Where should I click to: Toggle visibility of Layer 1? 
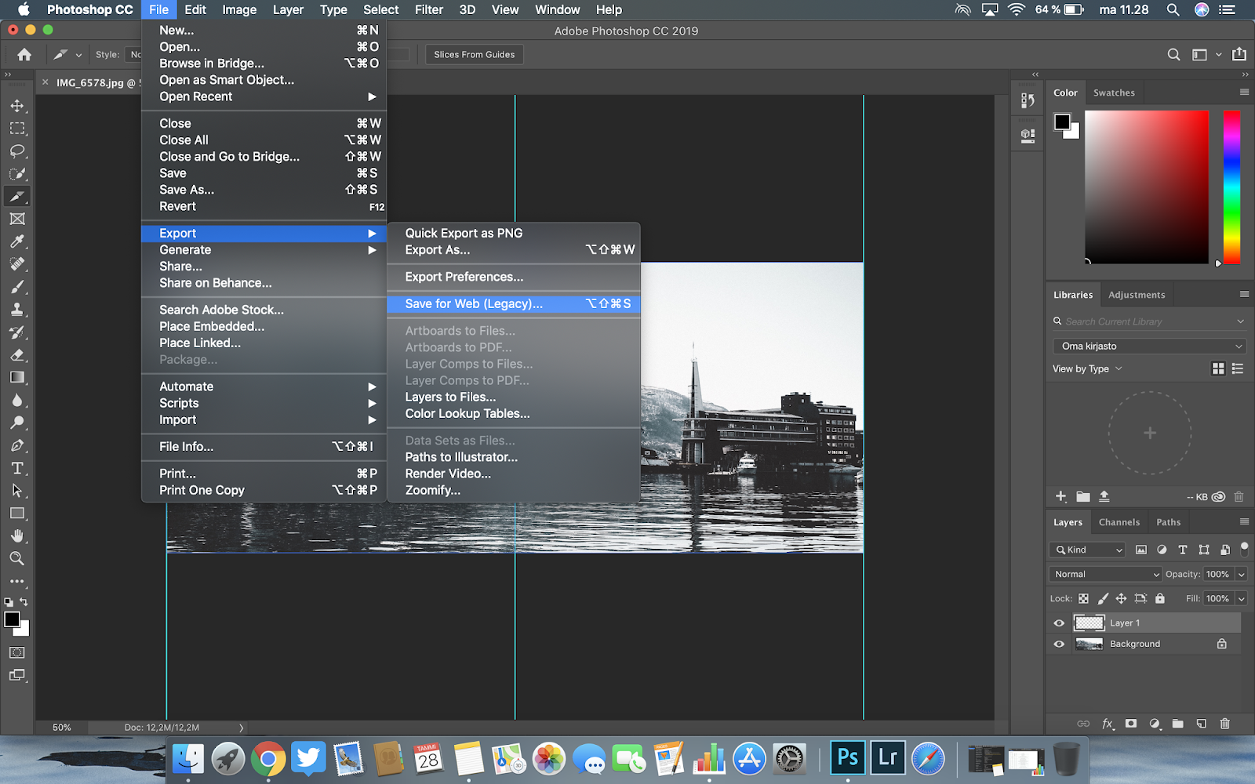point(1059,623)
